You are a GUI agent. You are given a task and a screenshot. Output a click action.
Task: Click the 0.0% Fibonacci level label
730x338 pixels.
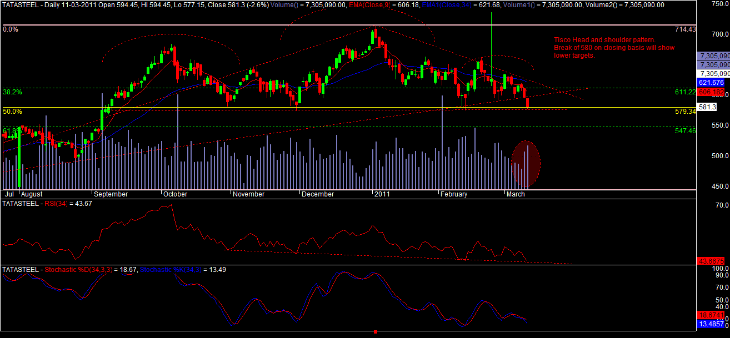click(11, 29)
